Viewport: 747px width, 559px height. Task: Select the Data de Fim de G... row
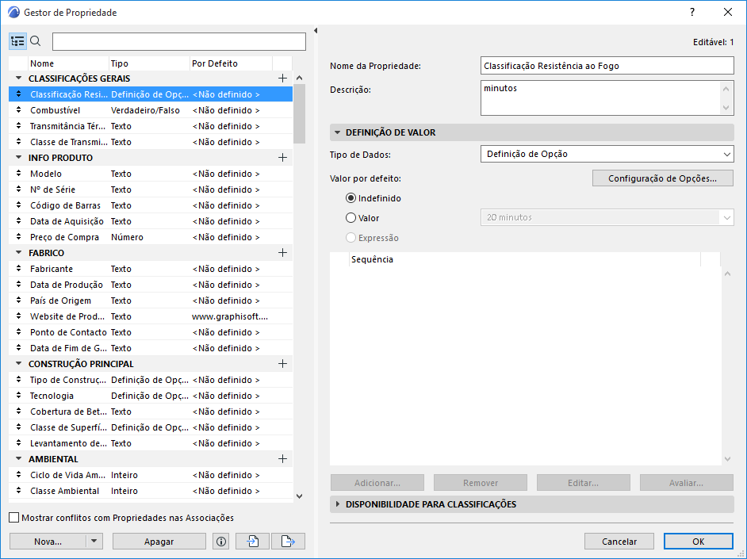coord(151,348)
